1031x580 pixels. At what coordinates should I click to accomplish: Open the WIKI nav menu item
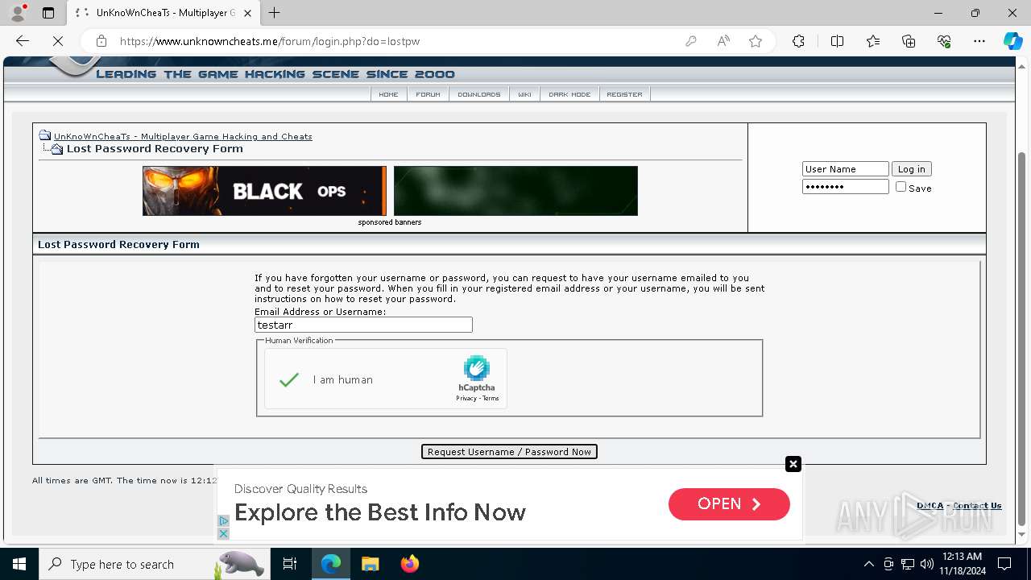[x=524, y=94]
